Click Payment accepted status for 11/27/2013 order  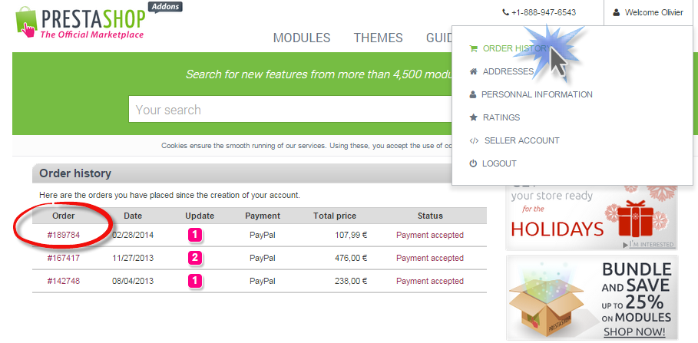430,258
